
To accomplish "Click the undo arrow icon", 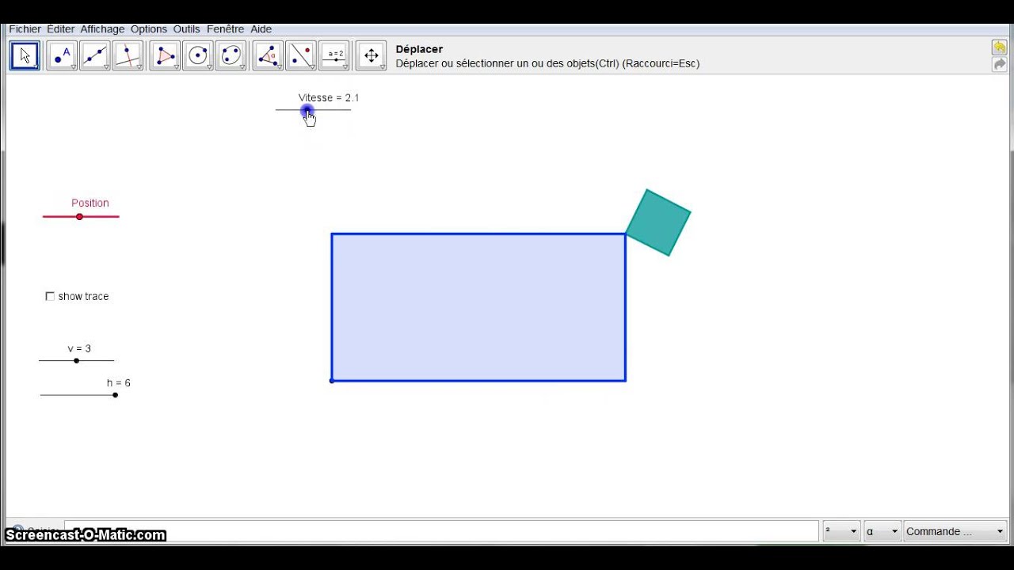I will [999, 47].
